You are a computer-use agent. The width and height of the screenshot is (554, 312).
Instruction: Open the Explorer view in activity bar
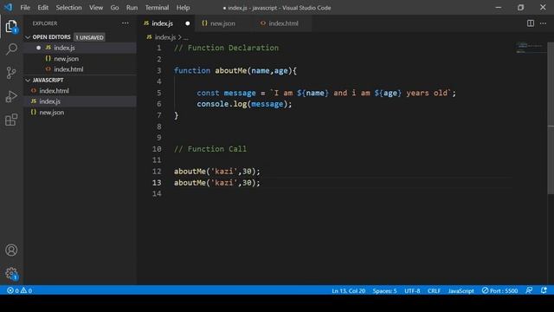pyautogui.click(x=11, y=26)
